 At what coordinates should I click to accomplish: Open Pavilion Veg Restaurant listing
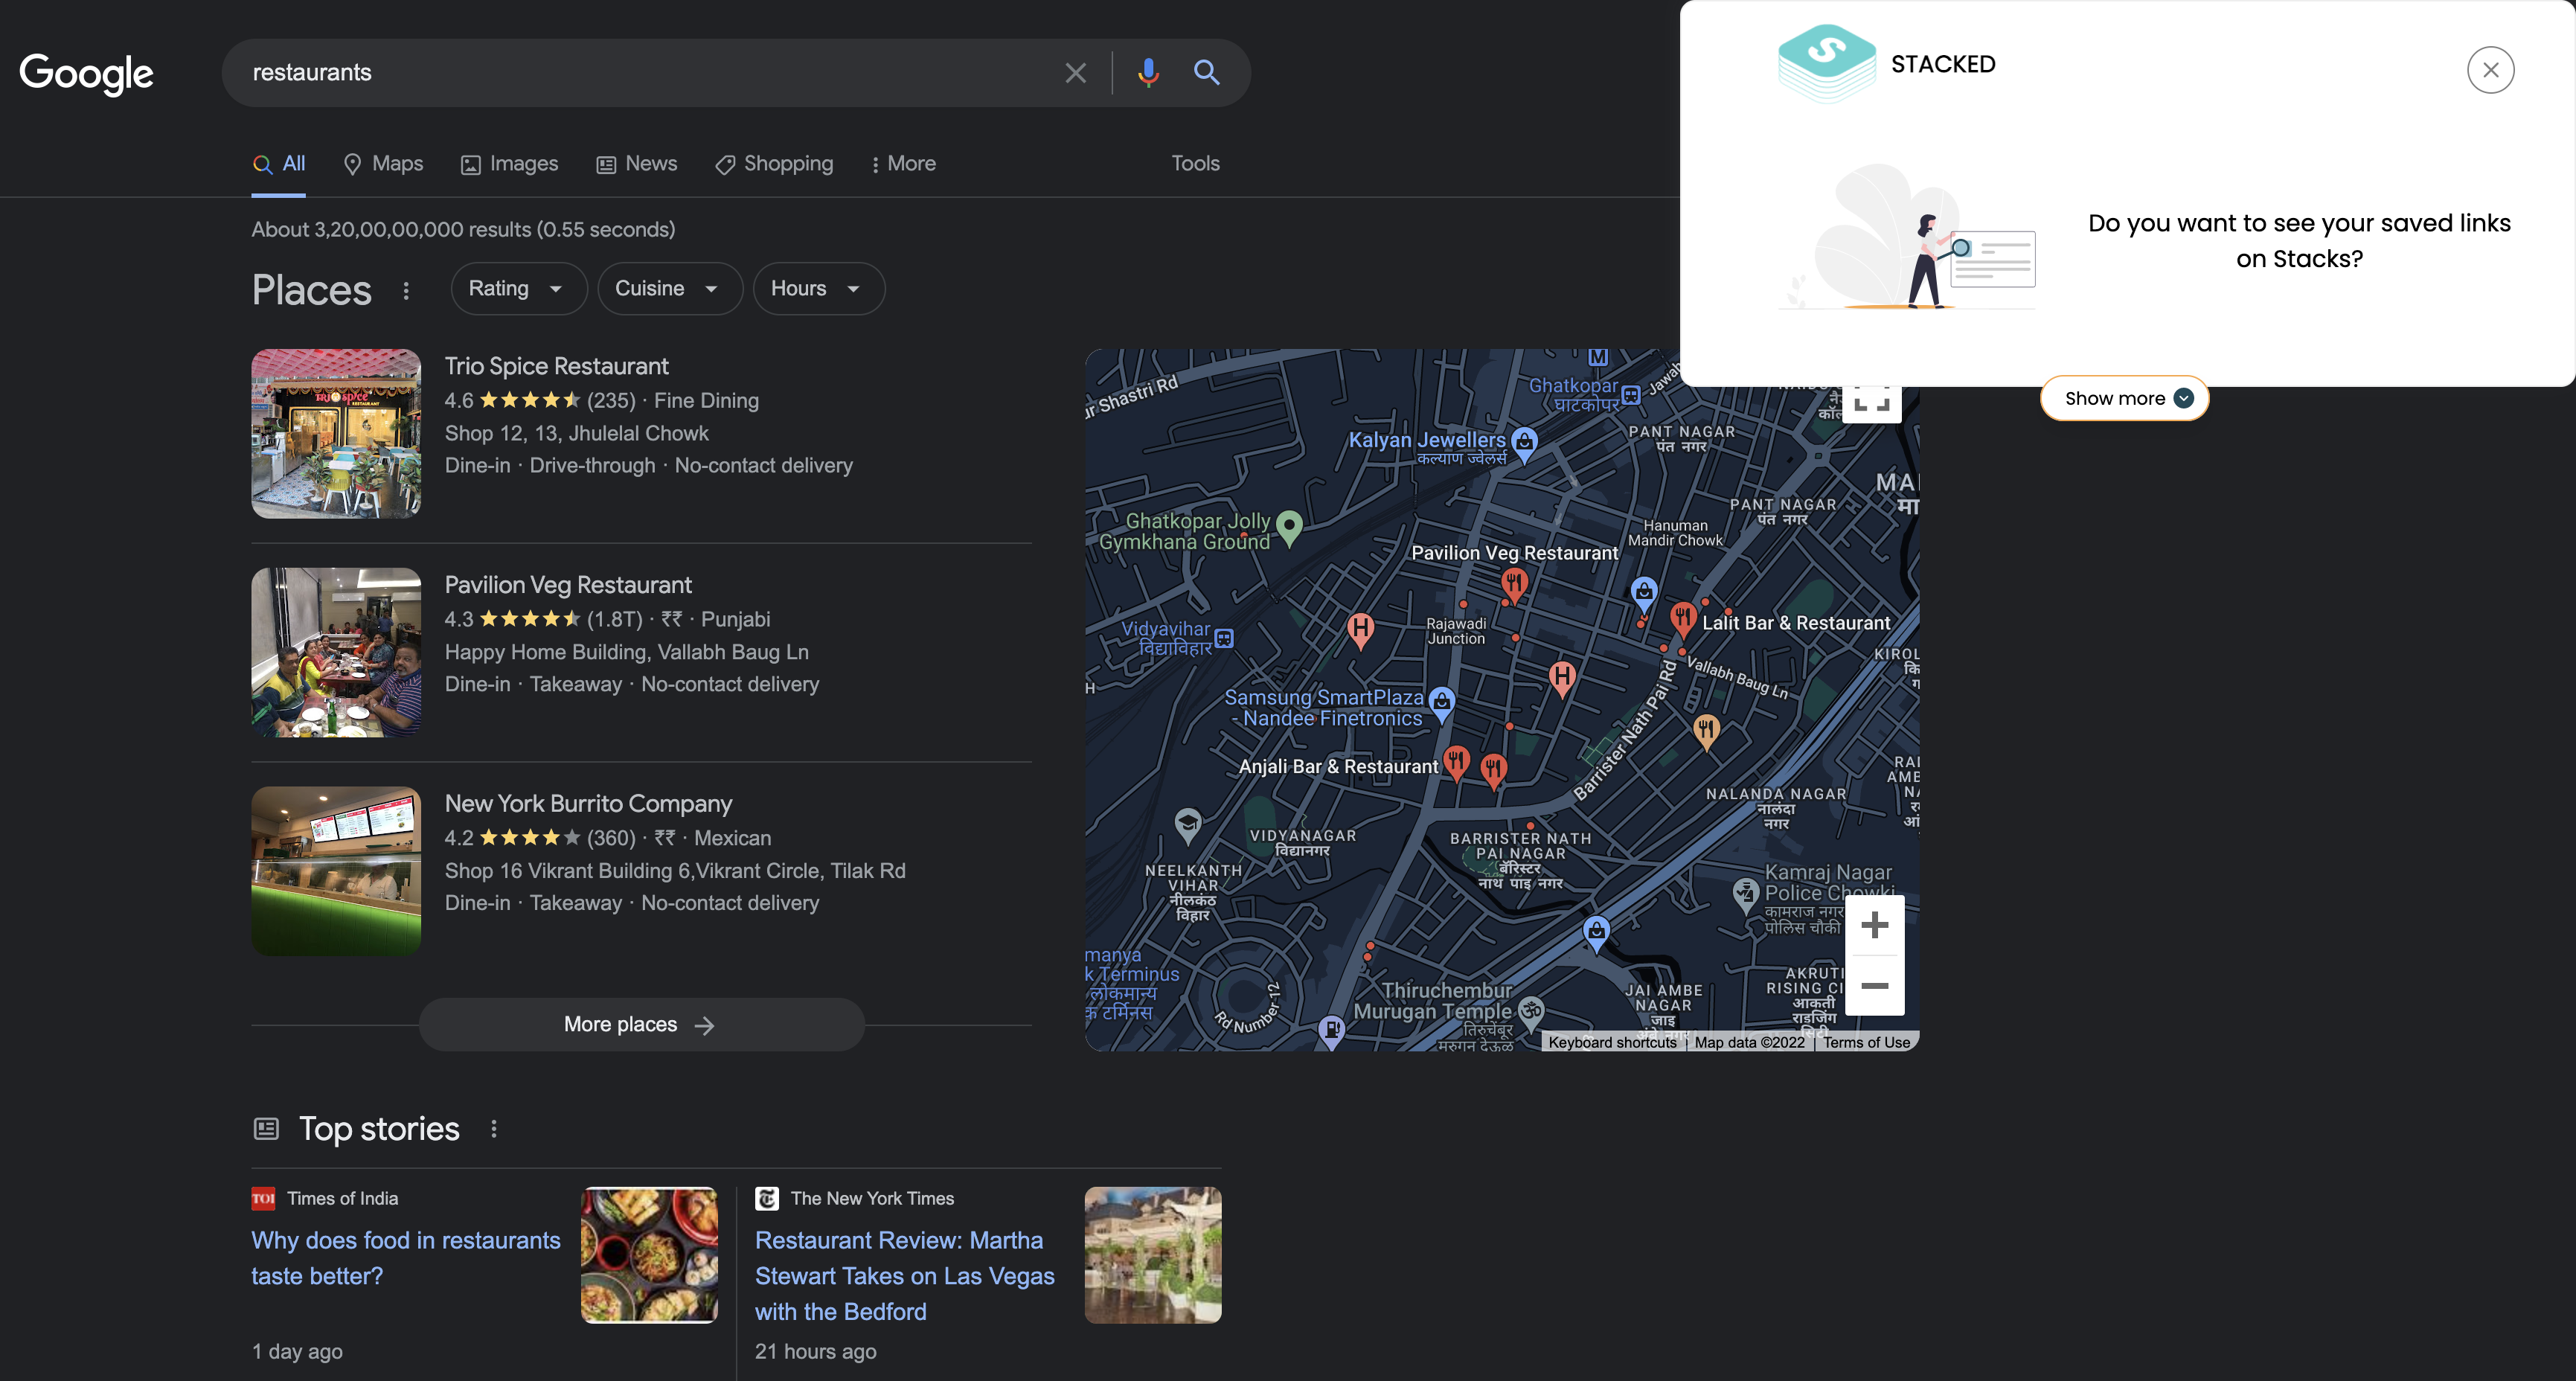tap(568, 586)
